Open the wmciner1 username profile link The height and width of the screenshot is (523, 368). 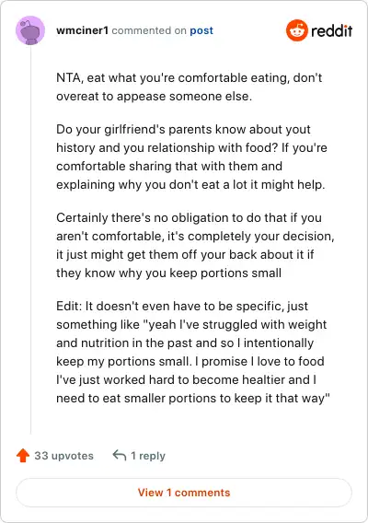[82, 30]
